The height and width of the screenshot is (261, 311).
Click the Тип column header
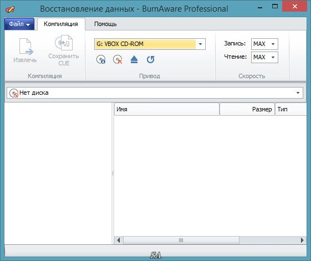point(291,109)
